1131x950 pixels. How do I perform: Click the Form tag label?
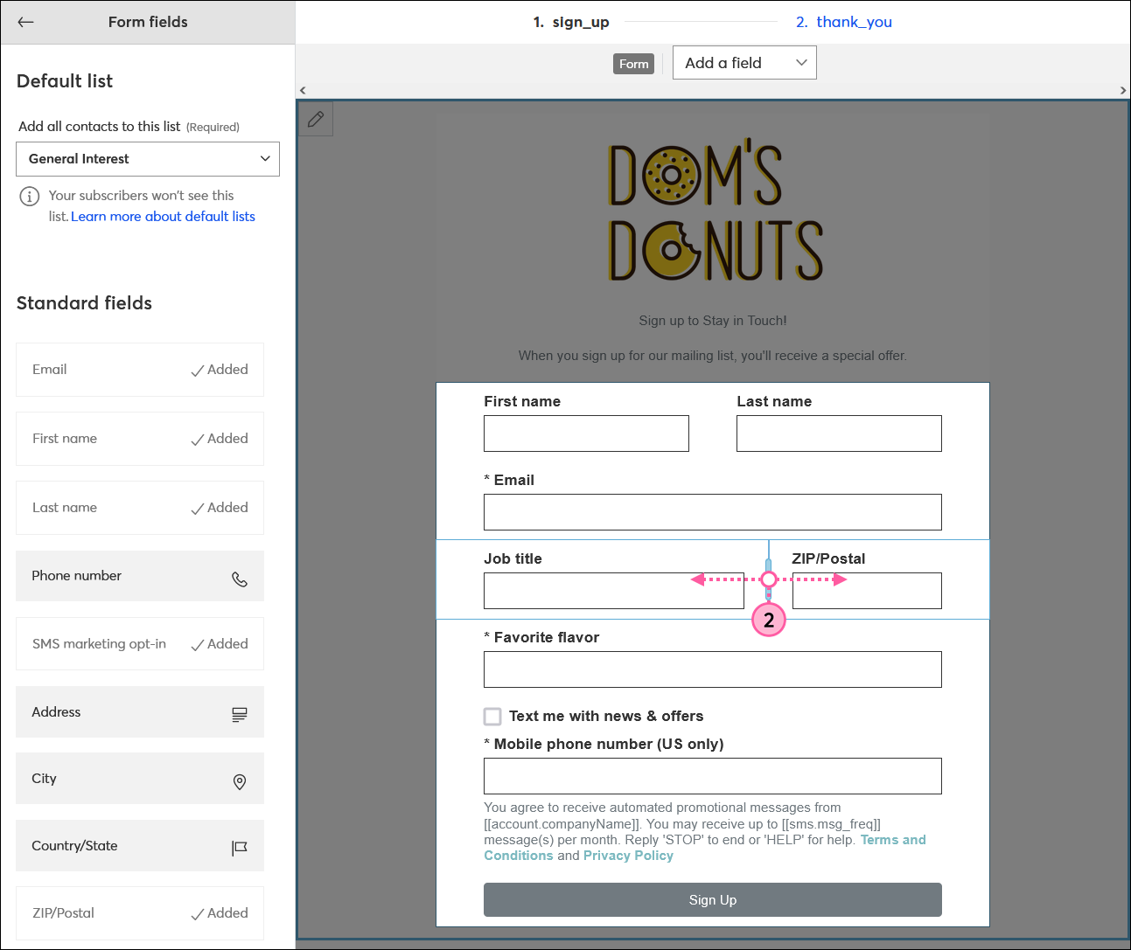[x=633, y=64]
